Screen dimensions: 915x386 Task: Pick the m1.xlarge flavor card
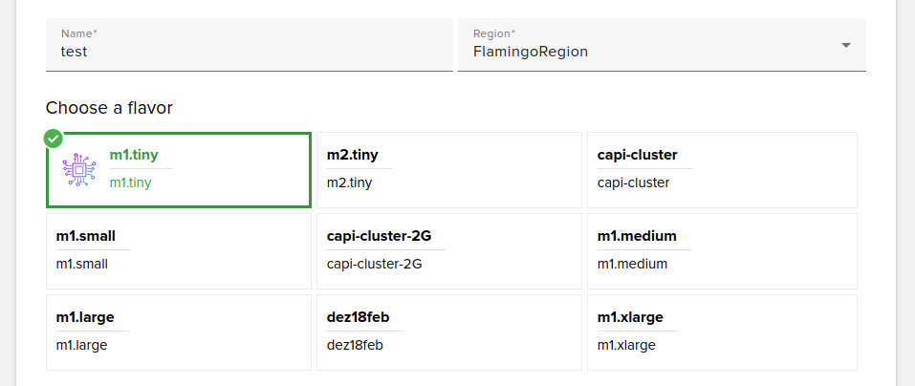pyautogui.click(x=721, y=332)
